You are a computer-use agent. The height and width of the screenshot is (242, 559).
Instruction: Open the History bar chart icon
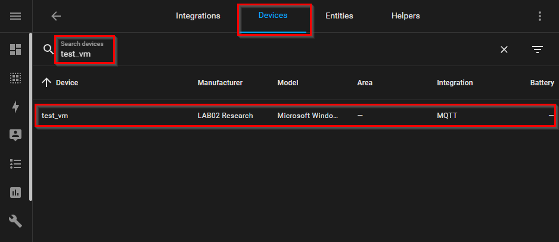coord(15,193)
